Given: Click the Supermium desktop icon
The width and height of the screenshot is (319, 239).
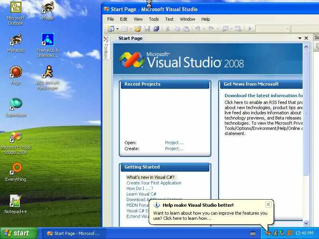Looking at the screenshot, I should point(16,108).
